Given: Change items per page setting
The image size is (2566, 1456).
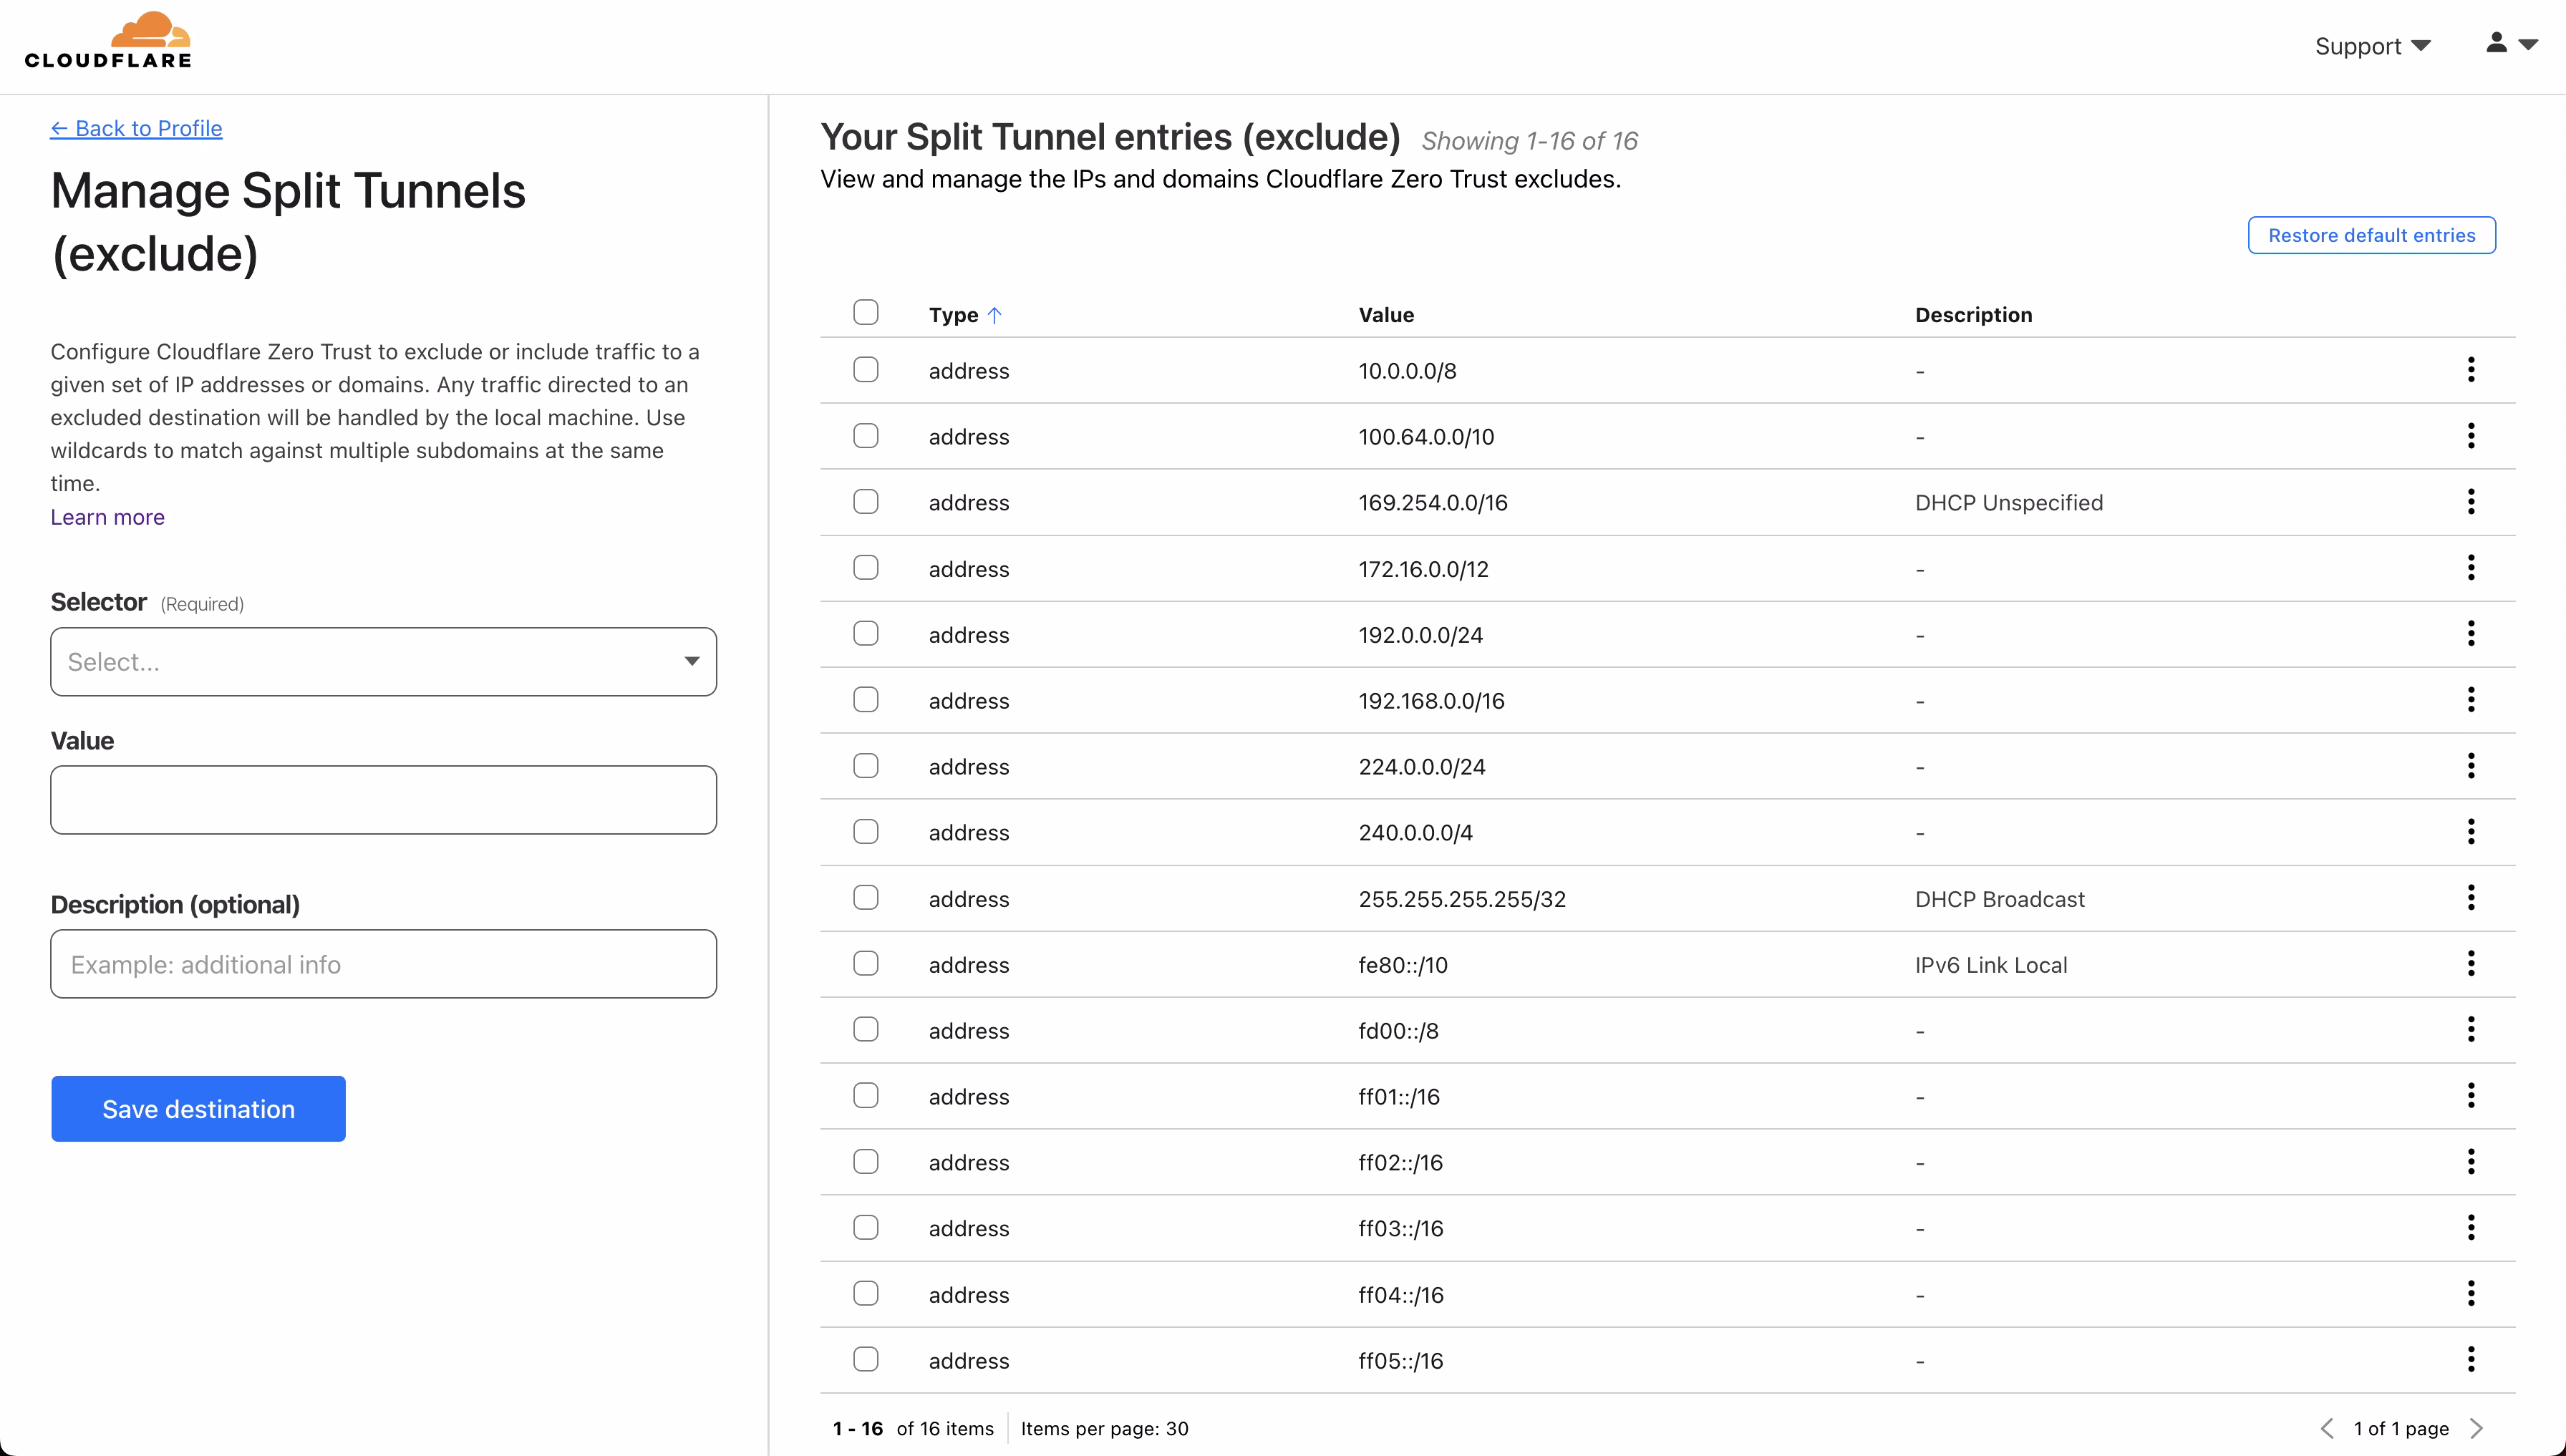Looking at the screenshot, I should [x=1104, y=1429].
